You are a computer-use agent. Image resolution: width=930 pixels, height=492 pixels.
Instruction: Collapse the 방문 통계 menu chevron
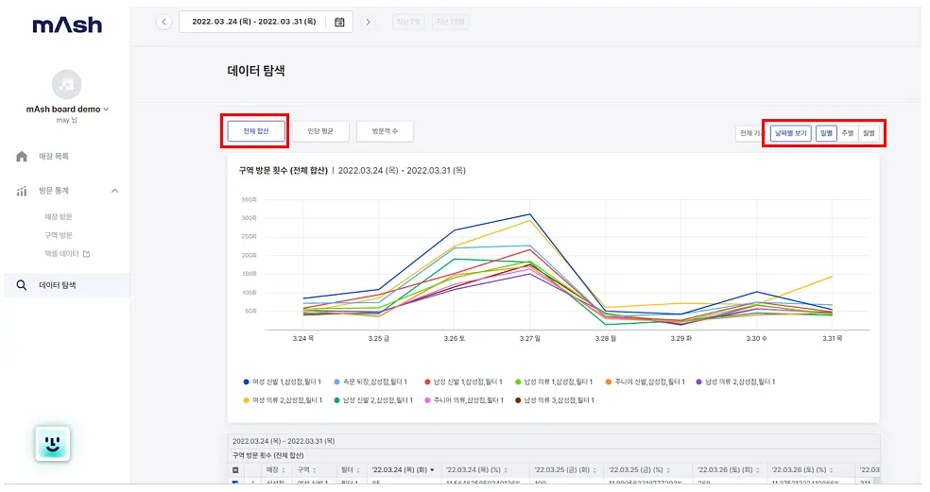pos(115,191)
